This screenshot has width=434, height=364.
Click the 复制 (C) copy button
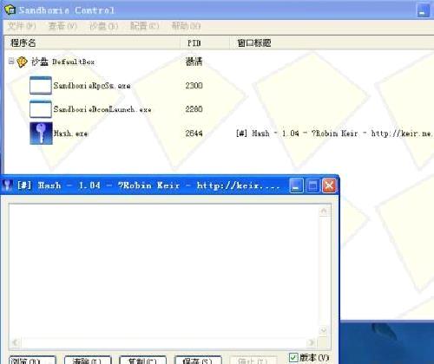(x=143, y=360)
